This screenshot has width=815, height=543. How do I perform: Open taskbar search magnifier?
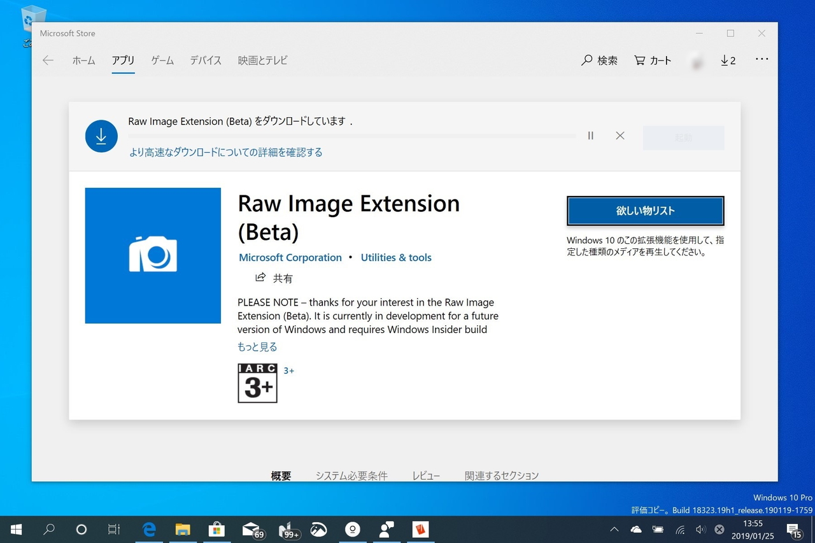pos(49,530)
